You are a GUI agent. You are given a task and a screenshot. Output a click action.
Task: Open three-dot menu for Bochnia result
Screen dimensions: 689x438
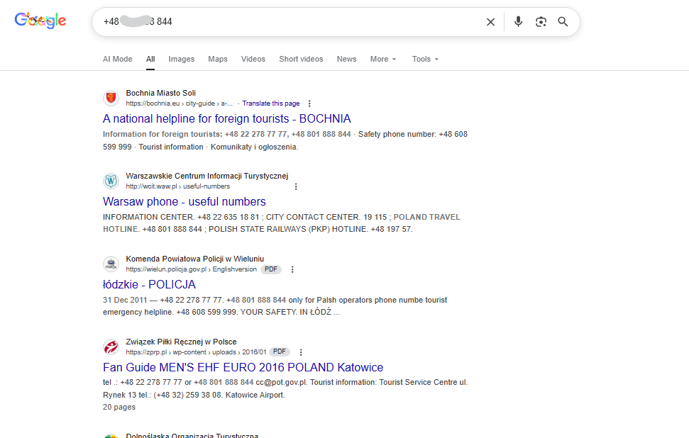point(309,103)
